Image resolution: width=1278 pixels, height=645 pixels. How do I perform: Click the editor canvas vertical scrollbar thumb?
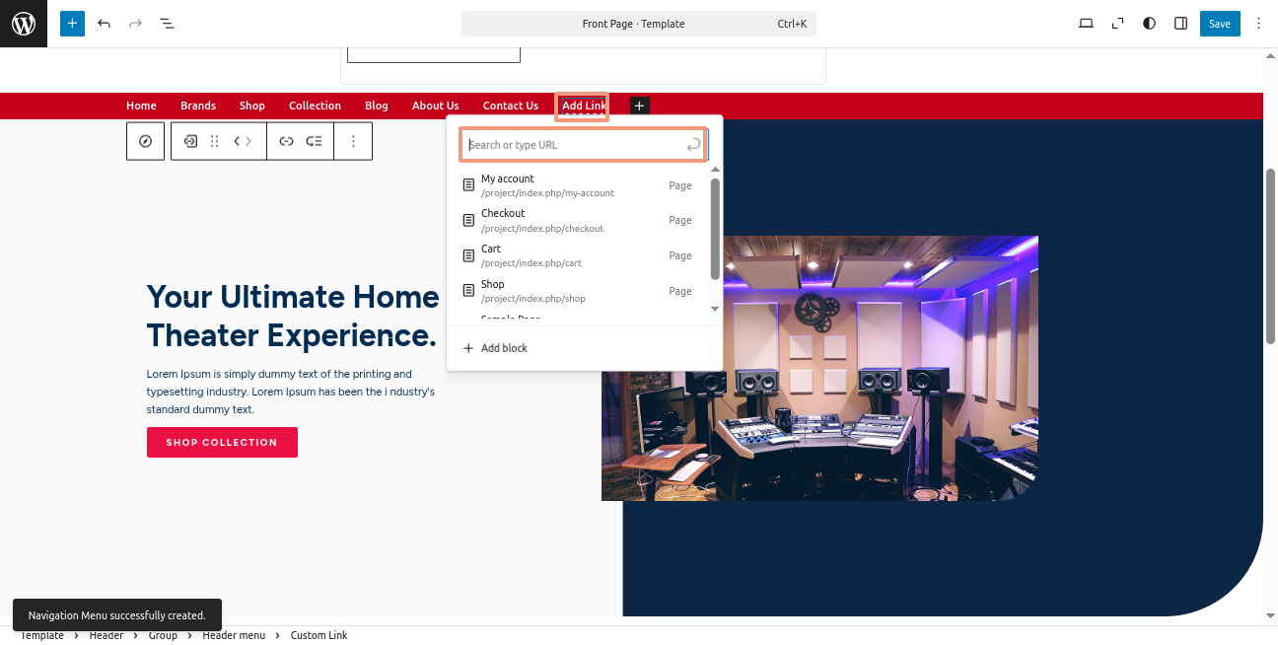click(1271, 256)
